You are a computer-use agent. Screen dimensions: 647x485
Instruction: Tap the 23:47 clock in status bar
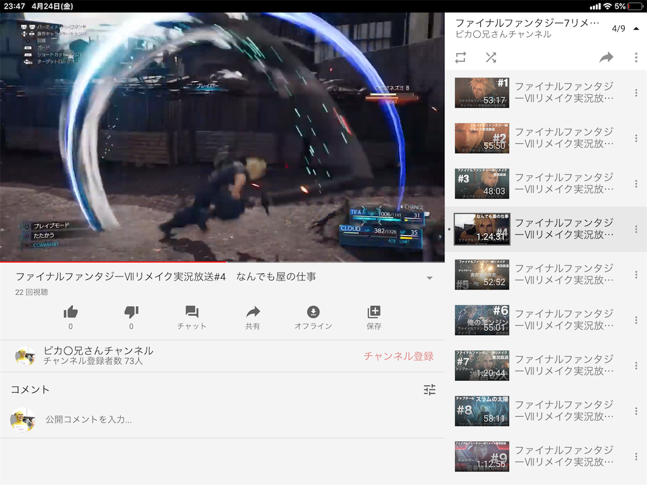tap(15, 6)
